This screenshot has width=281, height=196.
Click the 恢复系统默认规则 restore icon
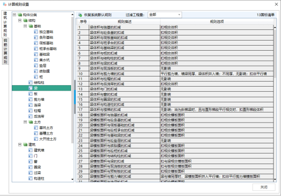point(80,15)
